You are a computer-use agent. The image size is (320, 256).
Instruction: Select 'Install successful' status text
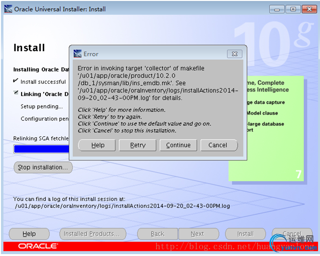43,82
